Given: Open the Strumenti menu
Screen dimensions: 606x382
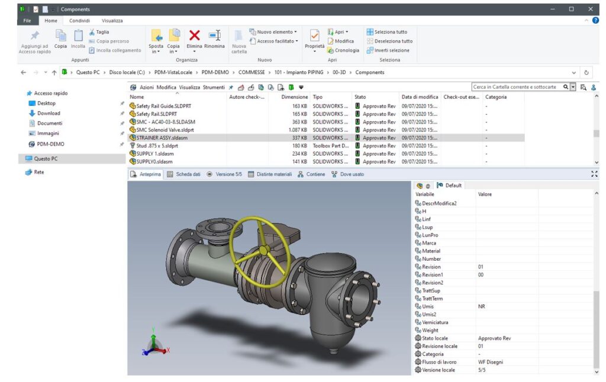Looking at the screenshot, I should coord(214,87).
